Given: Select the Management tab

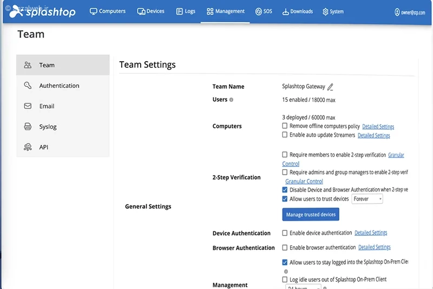Looking at the screenshot, I should (225, 11).
